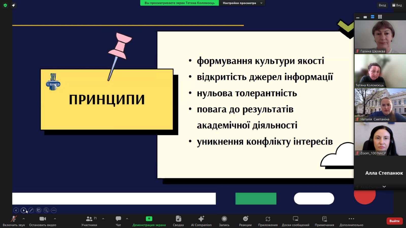This screenshot has height=228, width=406.
Task: Open the Reactions menu
Action: [245, 221]
